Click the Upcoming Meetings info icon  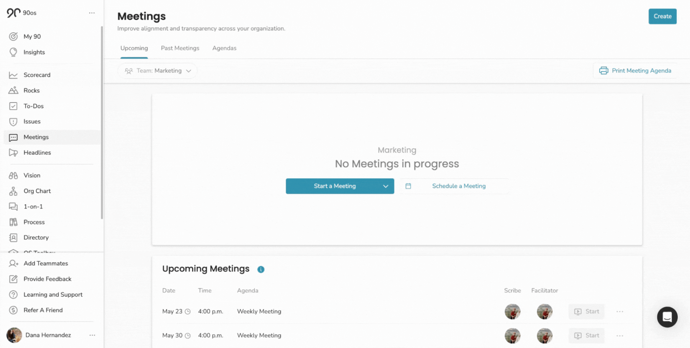[261, 269]
